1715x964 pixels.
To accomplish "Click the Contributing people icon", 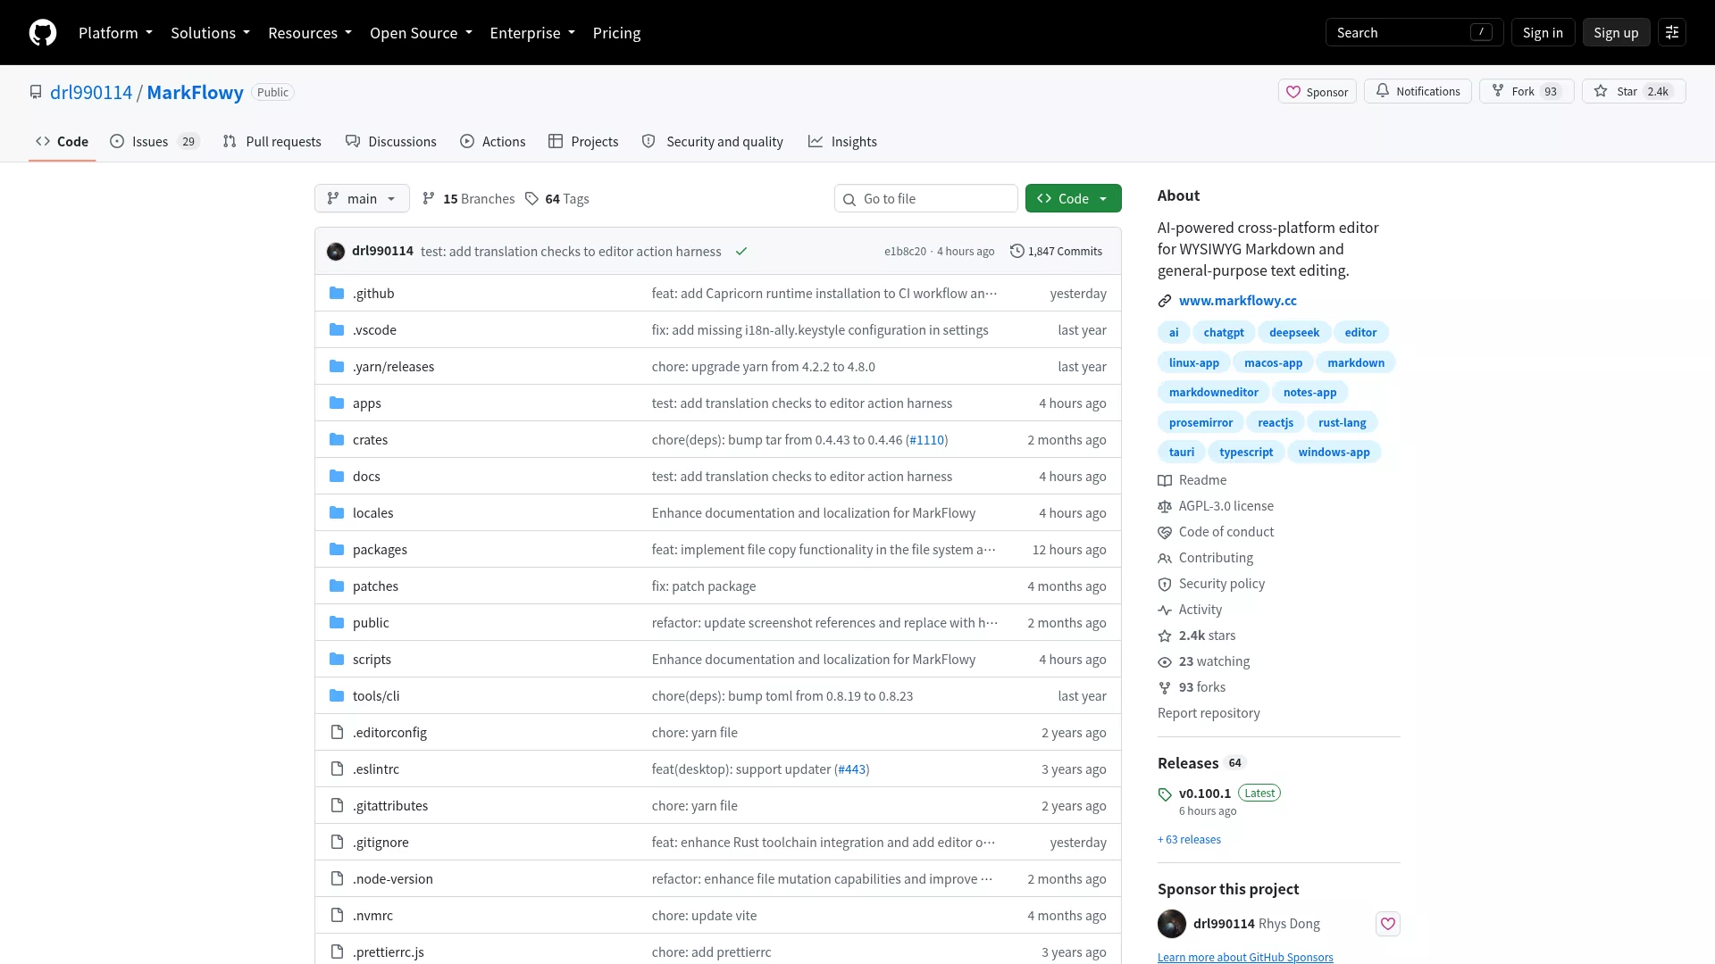I will (1165, 558).
